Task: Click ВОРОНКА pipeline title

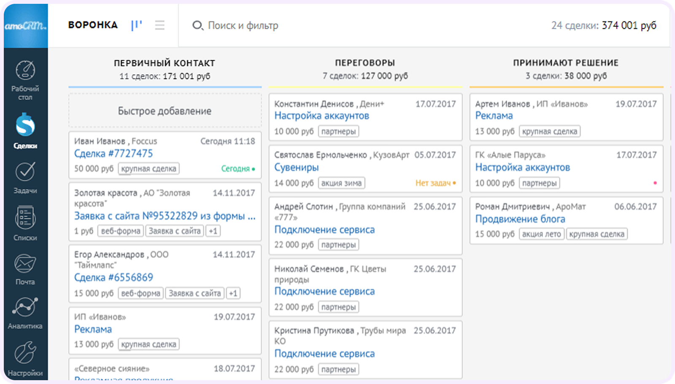Action: coord(93,25)
